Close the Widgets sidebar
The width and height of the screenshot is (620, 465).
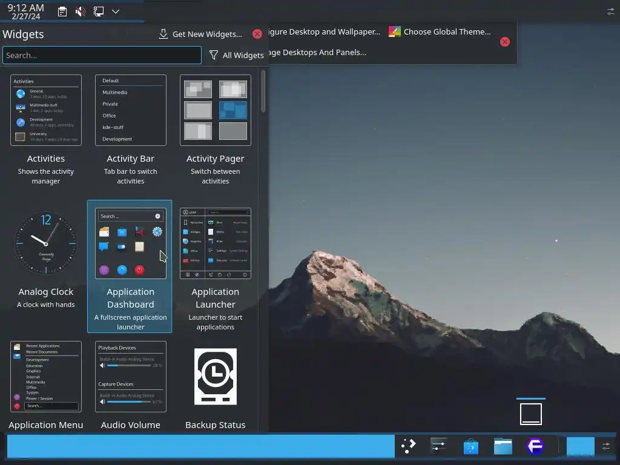click(257, 34)
